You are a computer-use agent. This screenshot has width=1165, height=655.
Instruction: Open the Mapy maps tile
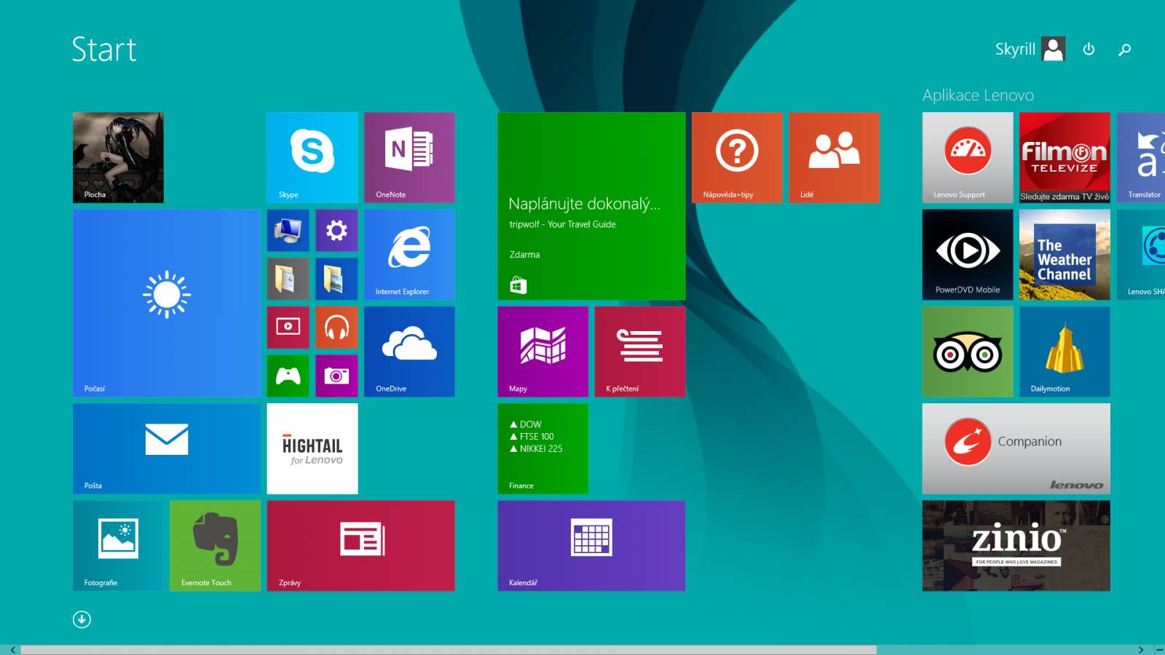pyautogui.click(x=543, y=352)
